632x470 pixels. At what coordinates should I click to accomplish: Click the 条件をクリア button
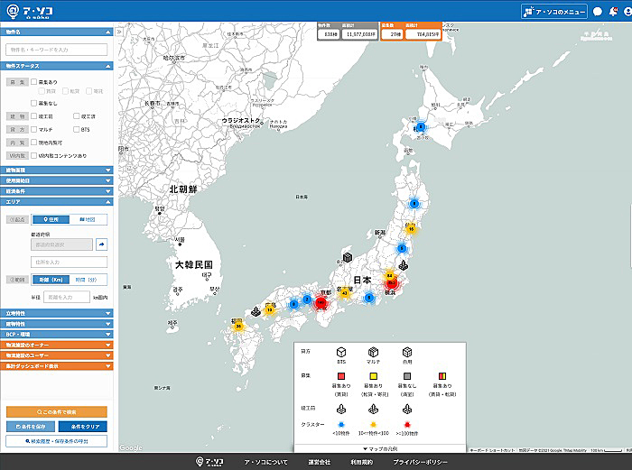(x=83, y=427)
